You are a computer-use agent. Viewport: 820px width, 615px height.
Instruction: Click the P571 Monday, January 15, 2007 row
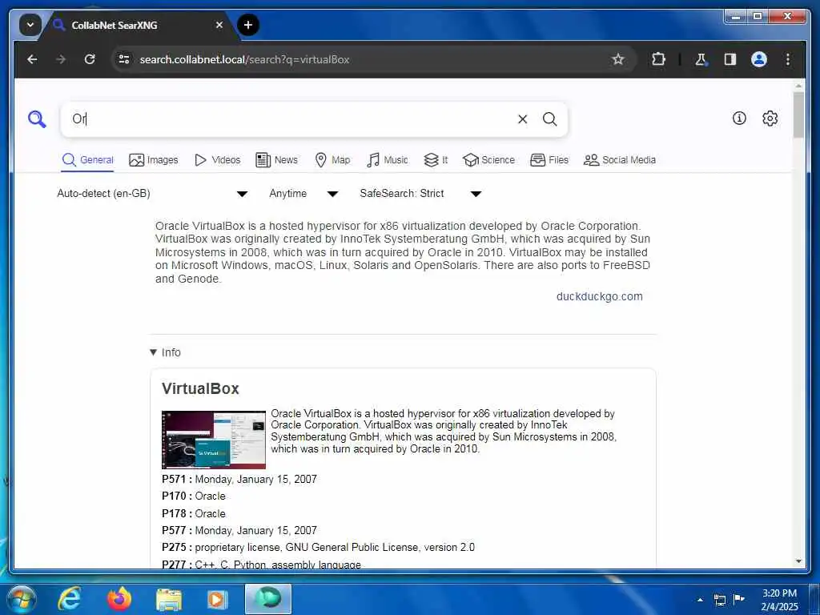click(x=239, y=479)
